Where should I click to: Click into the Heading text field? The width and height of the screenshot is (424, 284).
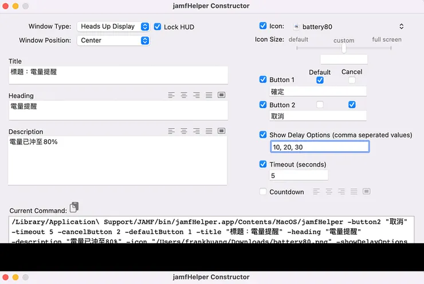point(118,111)
